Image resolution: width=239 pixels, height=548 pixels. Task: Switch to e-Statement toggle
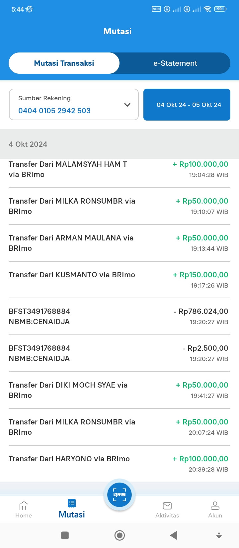coord(175,63)
